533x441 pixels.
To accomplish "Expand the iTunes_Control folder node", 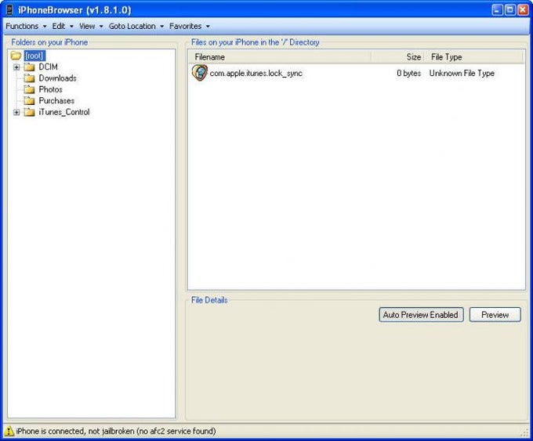I will (16, 112).
